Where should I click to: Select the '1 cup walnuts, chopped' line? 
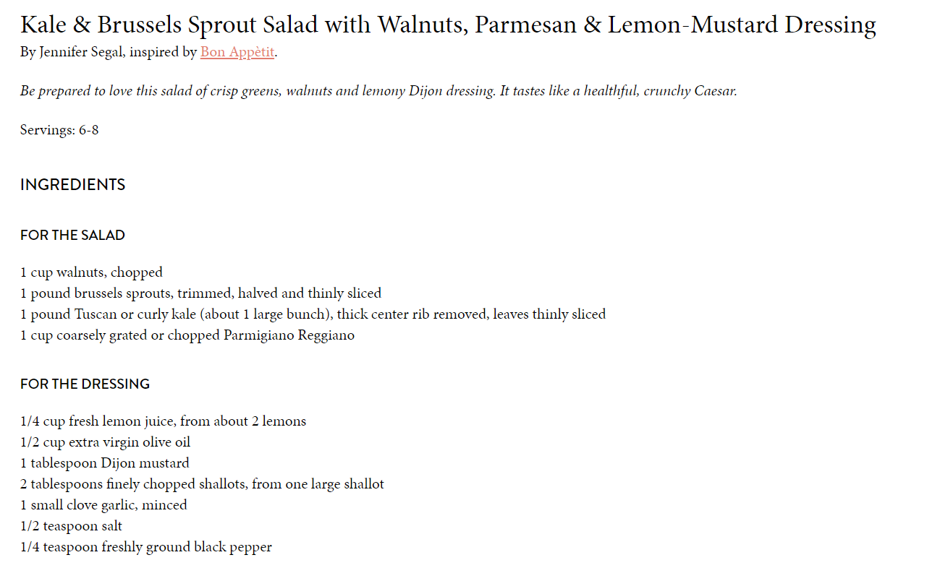tap(91, 272)
